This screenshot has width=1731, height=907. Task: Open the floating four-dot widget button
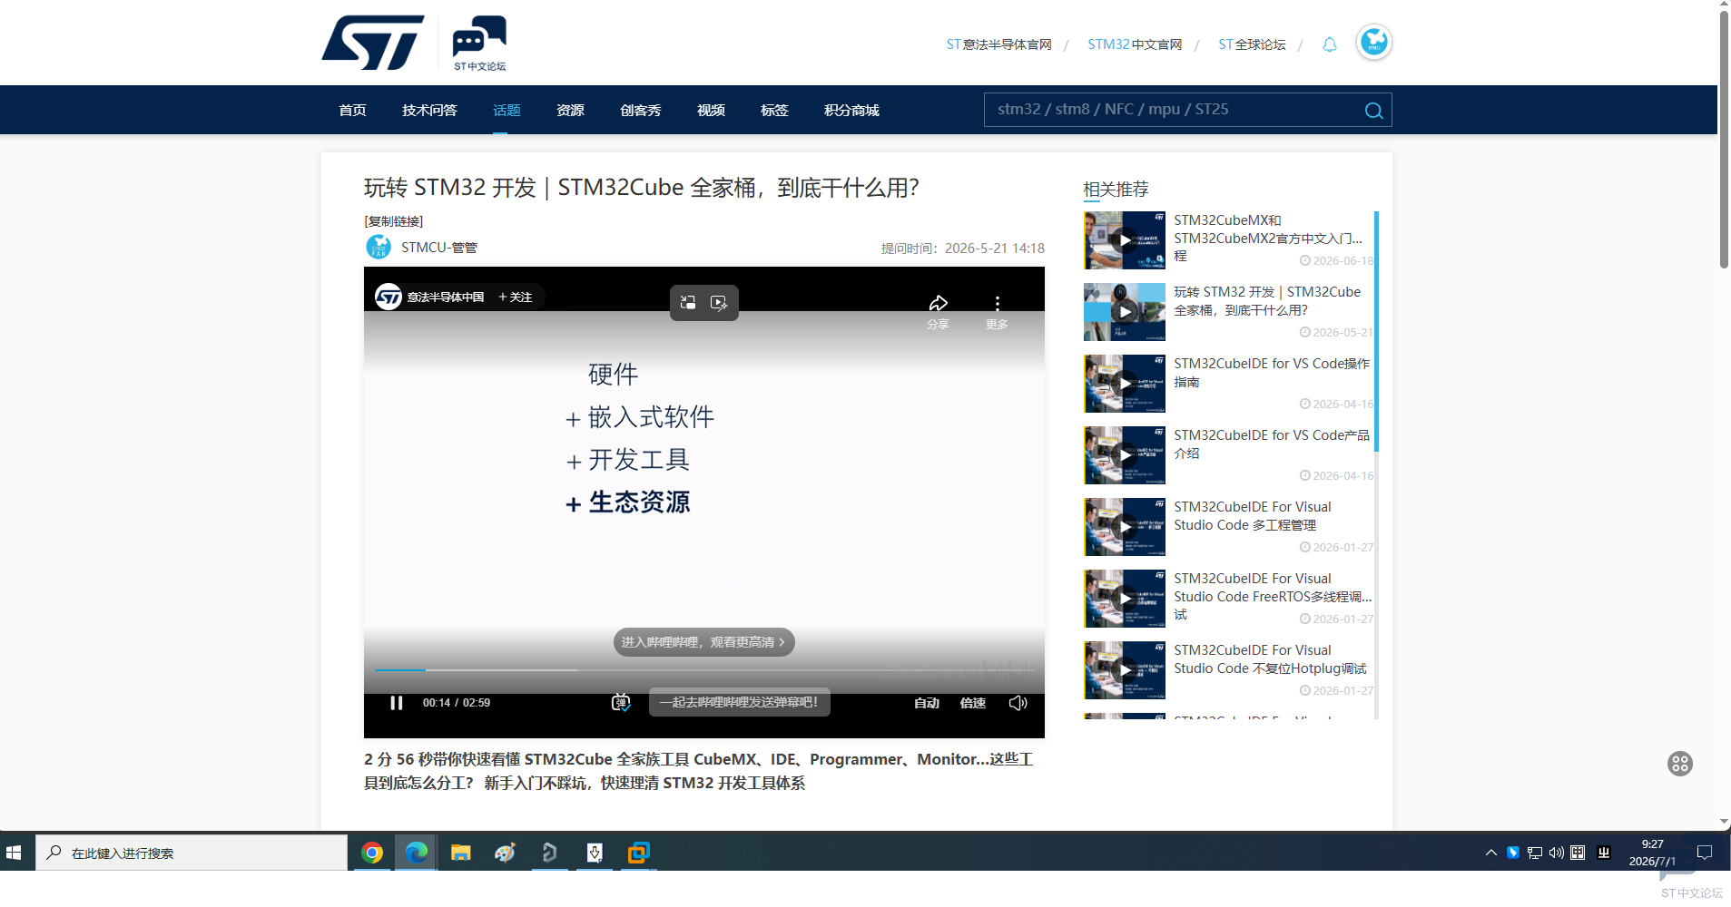click(x=1680, y=764)
